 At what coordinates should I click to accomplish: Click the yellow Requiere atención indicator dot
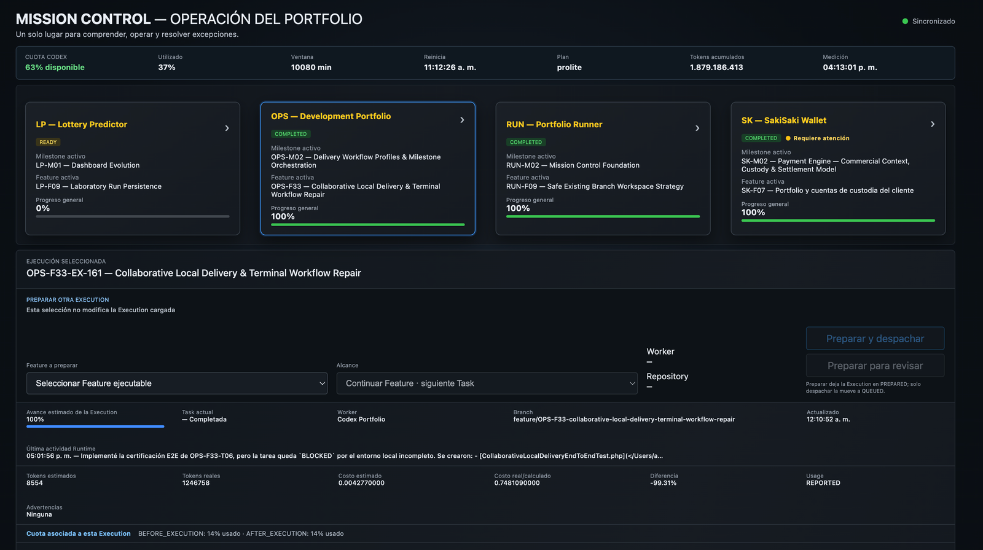(788, 138)
